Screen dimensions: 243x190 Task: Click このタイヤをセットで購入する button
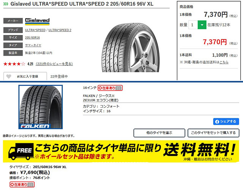pos(213,133)
